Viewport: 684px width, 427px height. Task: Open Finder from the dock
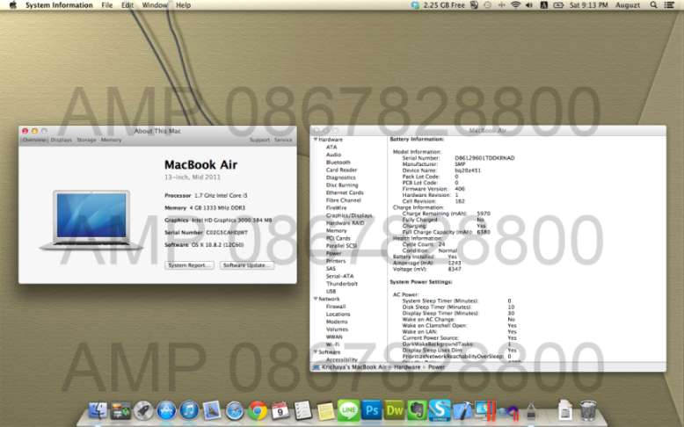click(98, 409)
